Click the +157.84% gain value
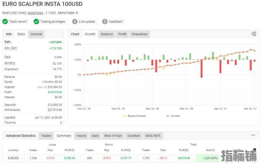Image resolution: width=262 pixels, height=164 pixels. click(x=55, y=42)
